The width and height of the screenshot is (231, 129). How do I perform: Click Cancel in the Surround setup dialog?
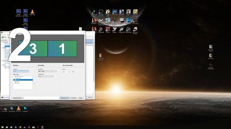tap(81, 98)
